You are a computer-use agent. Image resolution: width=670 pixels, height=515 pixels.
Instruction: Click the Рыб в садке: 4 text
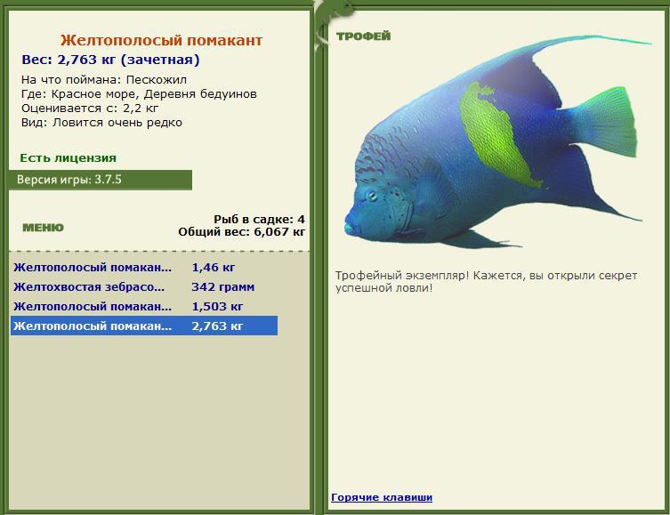point(259,220)
